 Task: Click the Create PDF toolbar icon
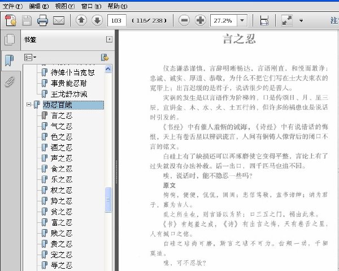(10, 20)
